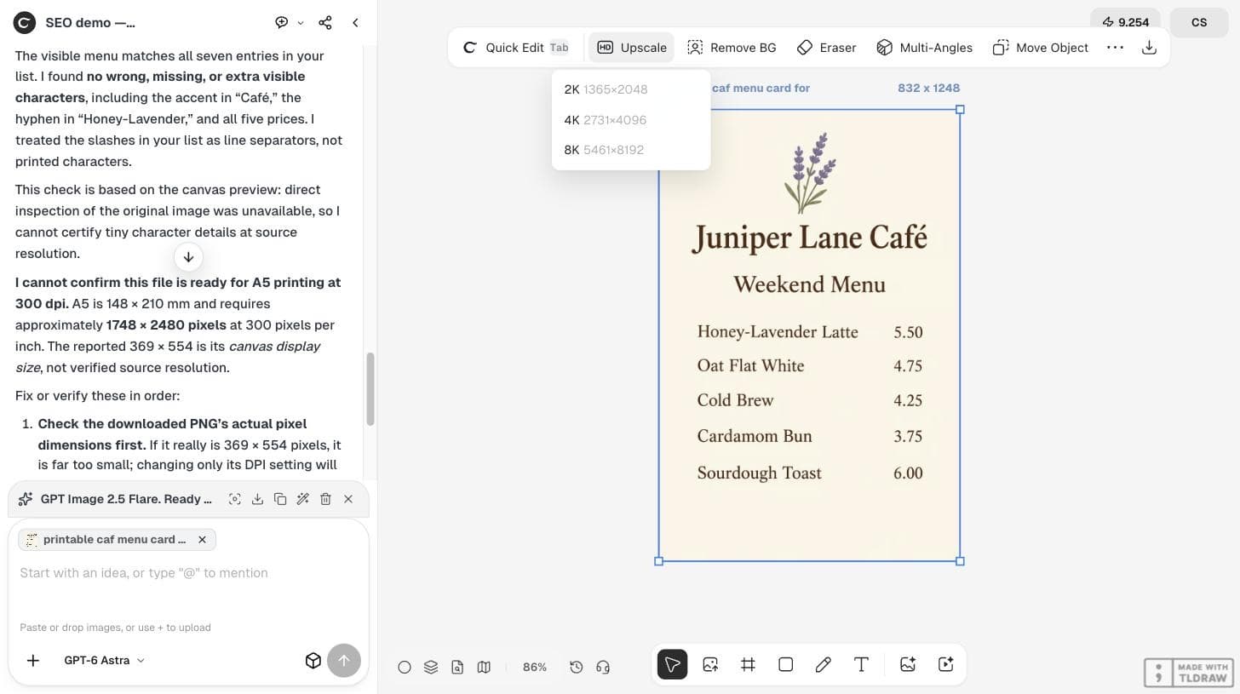Choose the Select arrow tool
The width and height of the screenshot is (1240, 694).
pyautogui.click(x=672, y=664)
